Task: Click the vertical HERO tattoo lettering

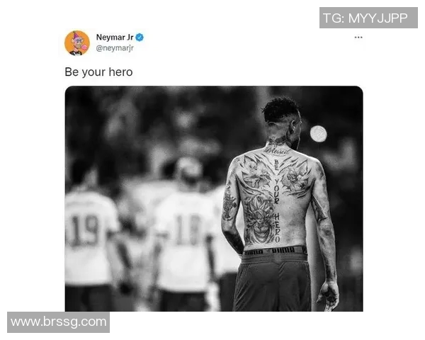Action: tap(277, 228)
